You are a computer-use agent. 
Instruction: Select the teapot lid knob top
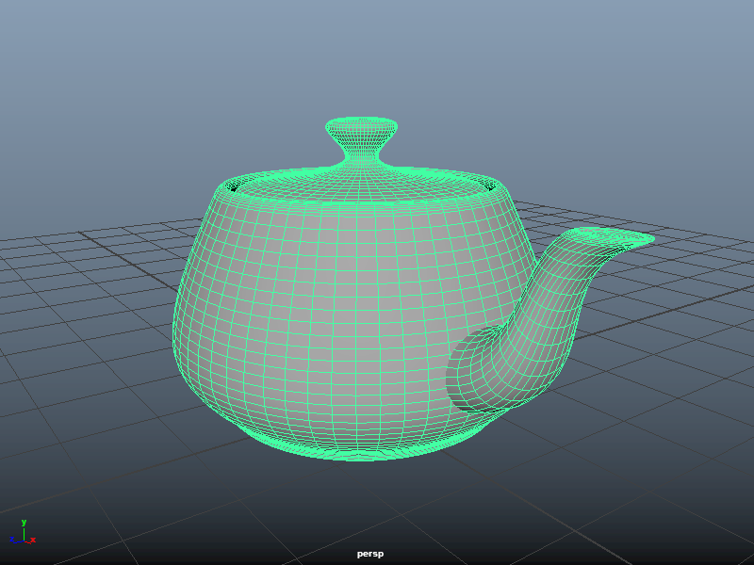pyautogui.click(x=361, y=125)
